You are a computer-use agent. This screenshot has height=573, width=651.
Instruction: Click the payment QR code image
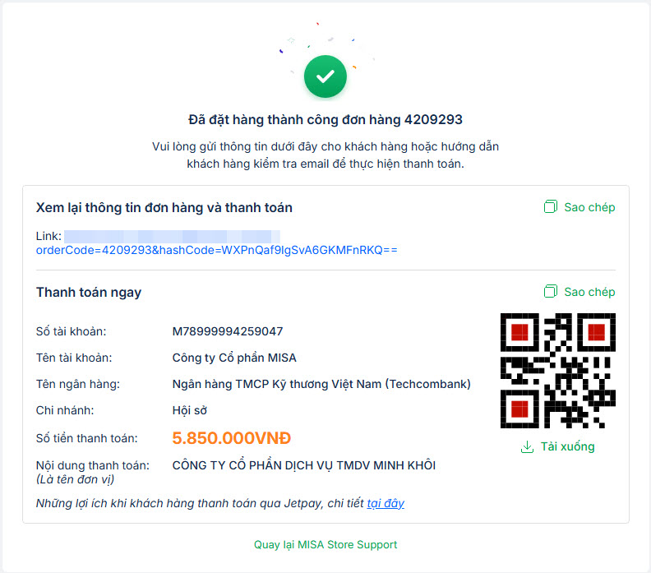pyautogui.click(x=558, y=371)
